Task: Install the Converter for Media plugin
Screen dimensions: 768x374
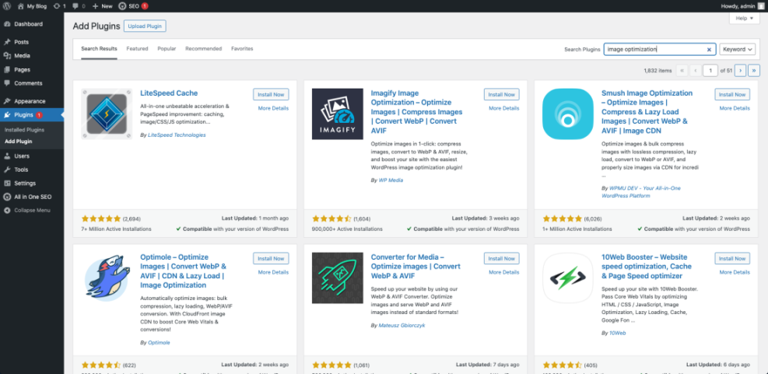Action: click(502, 258)
